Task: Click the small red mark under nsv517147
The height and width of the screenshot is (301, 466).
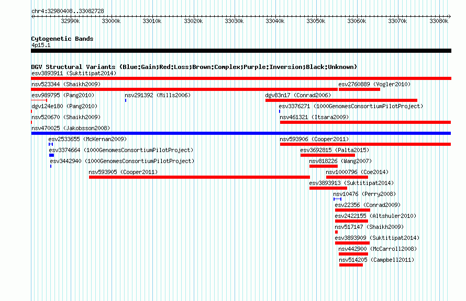Action: (x=337, y=232)
